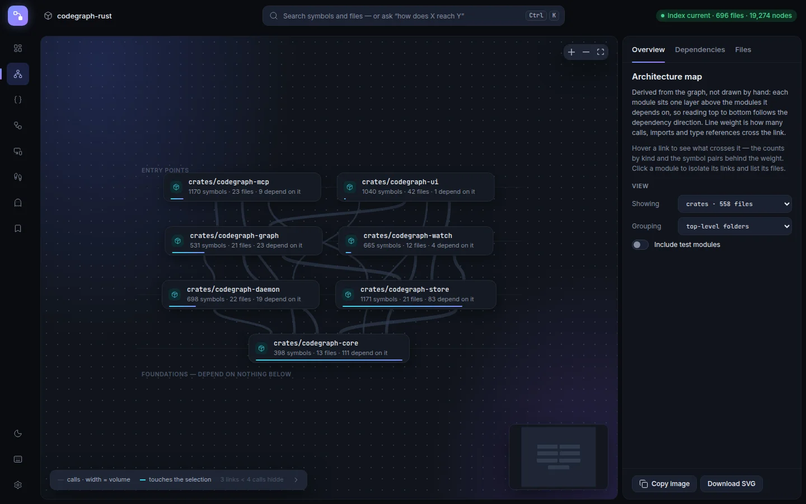Image resolution: width=806 pixels, height=504 pixels.
Task: Click the minimap thumbnail of the graph
Action: [x=559, y=457]
